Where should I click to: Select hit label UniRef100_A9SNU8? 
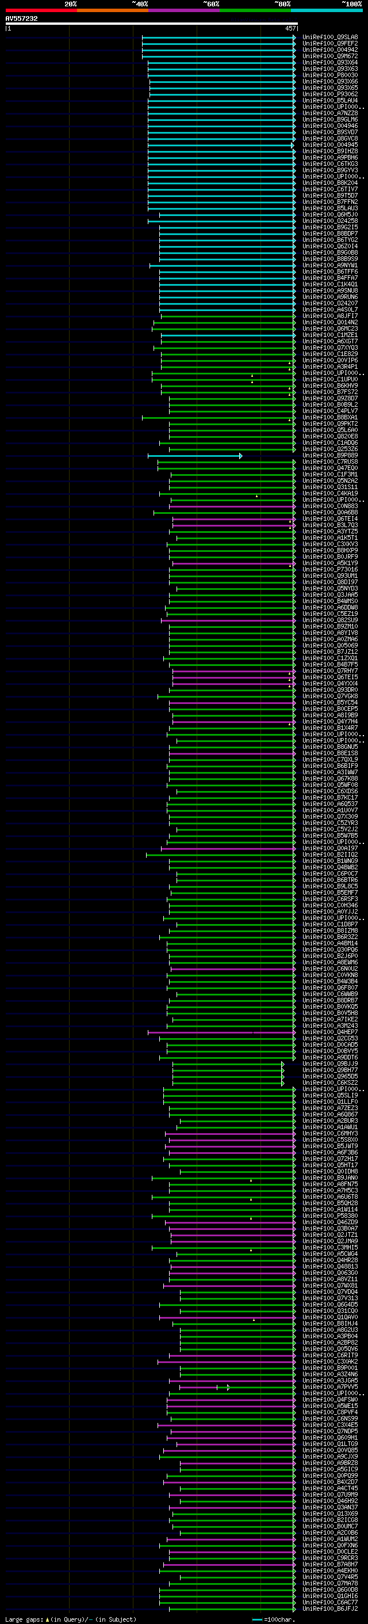point(329,290)
